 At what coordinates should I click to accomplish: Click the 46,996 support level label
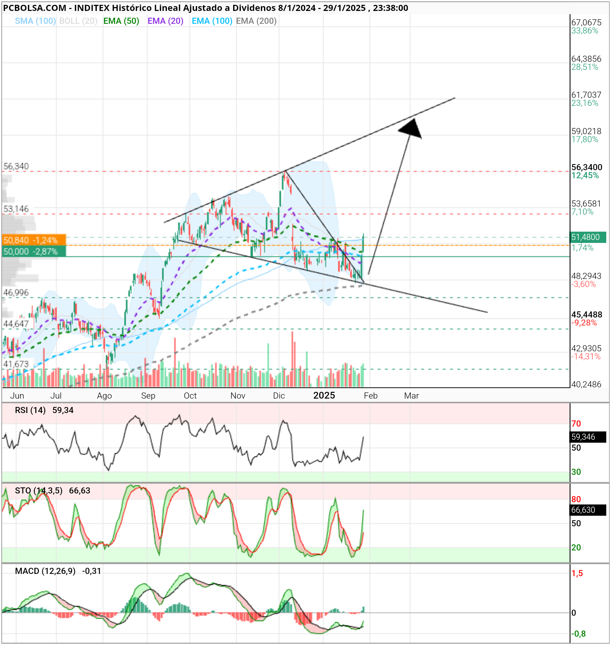16,292
